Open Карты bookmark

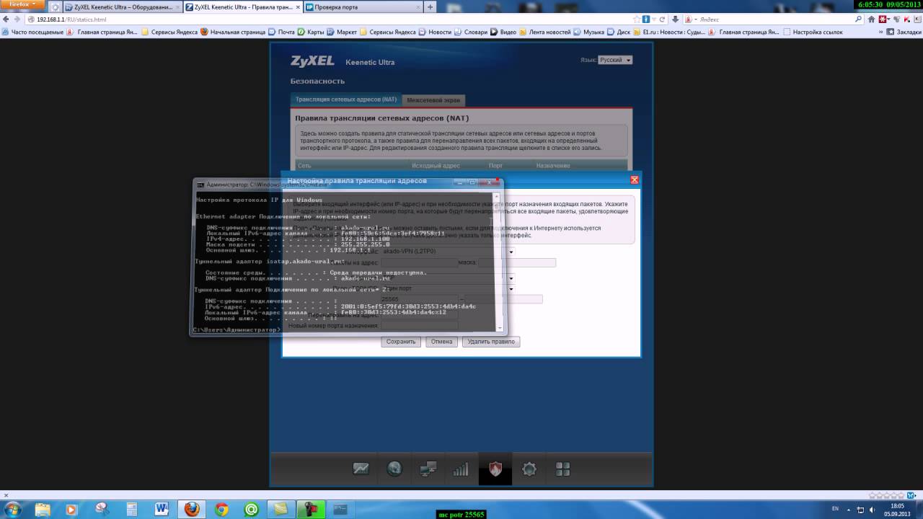(311, 32)
